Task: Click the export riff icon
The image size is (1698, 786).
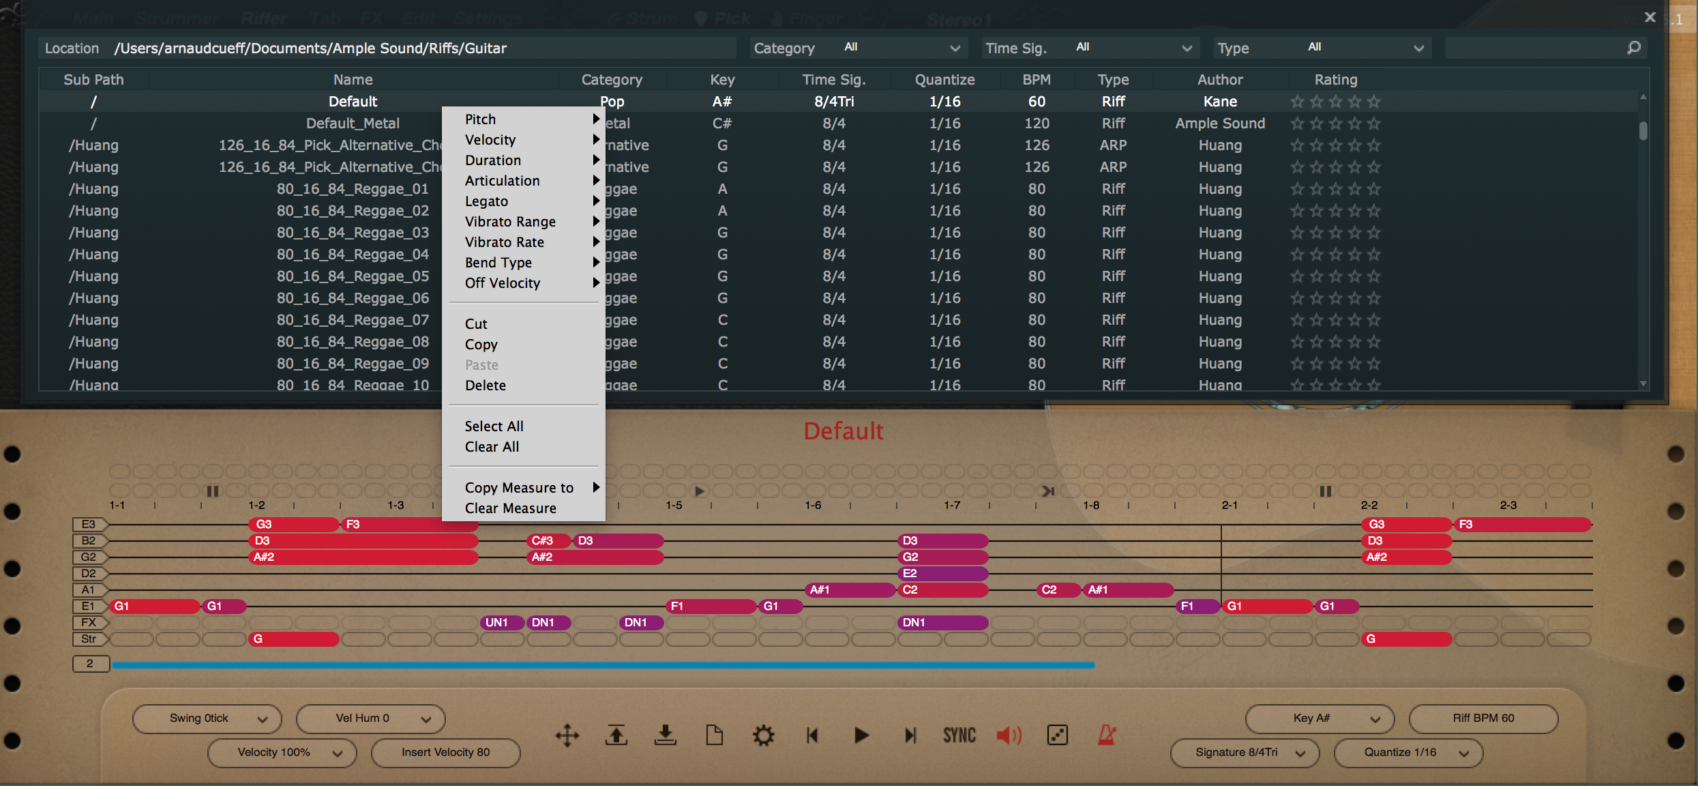Action: [616, 736]
